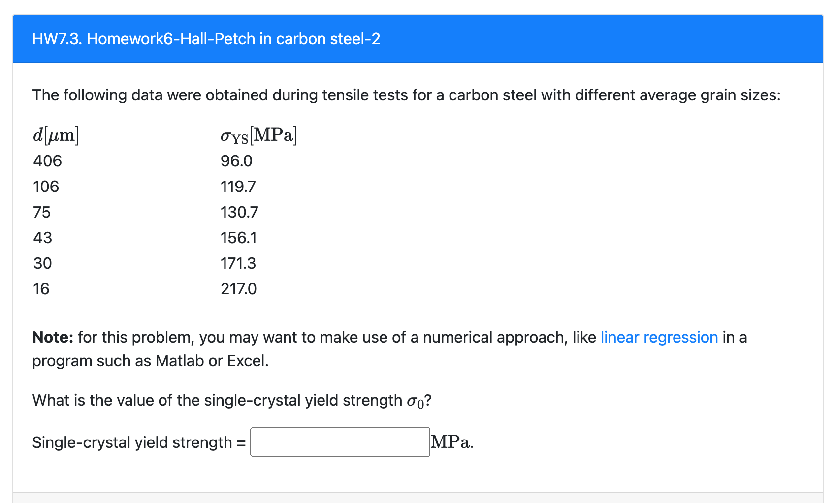
Task: Click the column header d[µm]
Action: click(56, 134)
